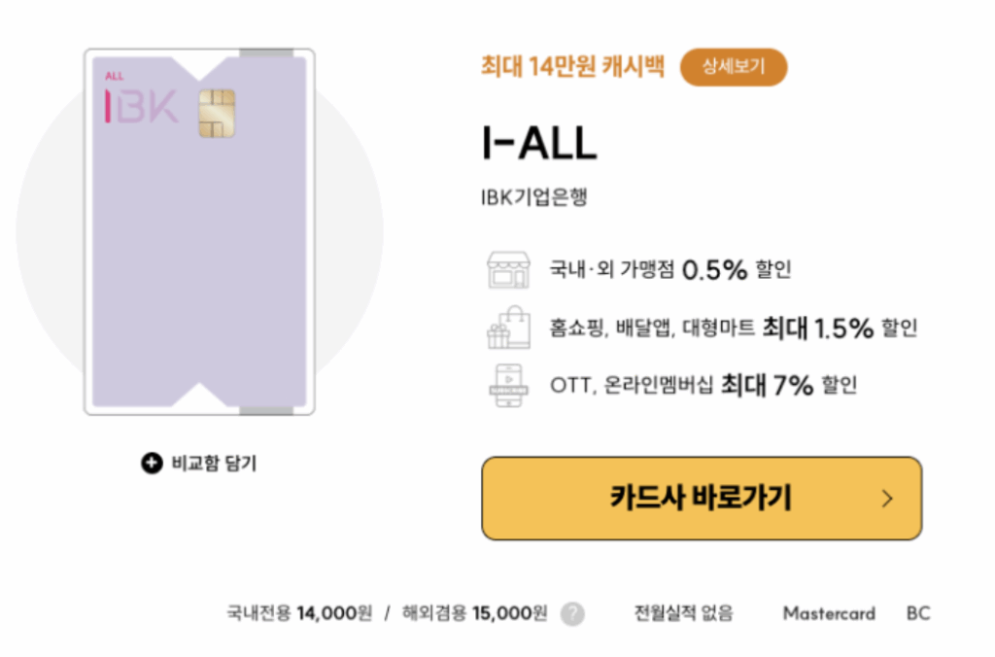Click the 전월실적 없음 label
Image resolution: width=995 pixels, height=657 pixels.
point(683,613)
